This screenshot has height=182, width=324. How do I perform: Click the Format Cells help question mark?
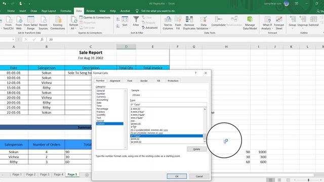point(195,73)
